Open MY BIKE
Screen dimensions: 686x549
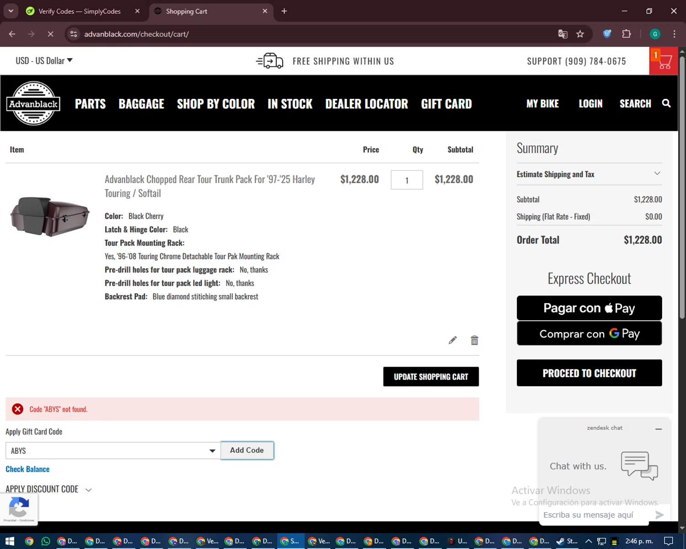542,104
